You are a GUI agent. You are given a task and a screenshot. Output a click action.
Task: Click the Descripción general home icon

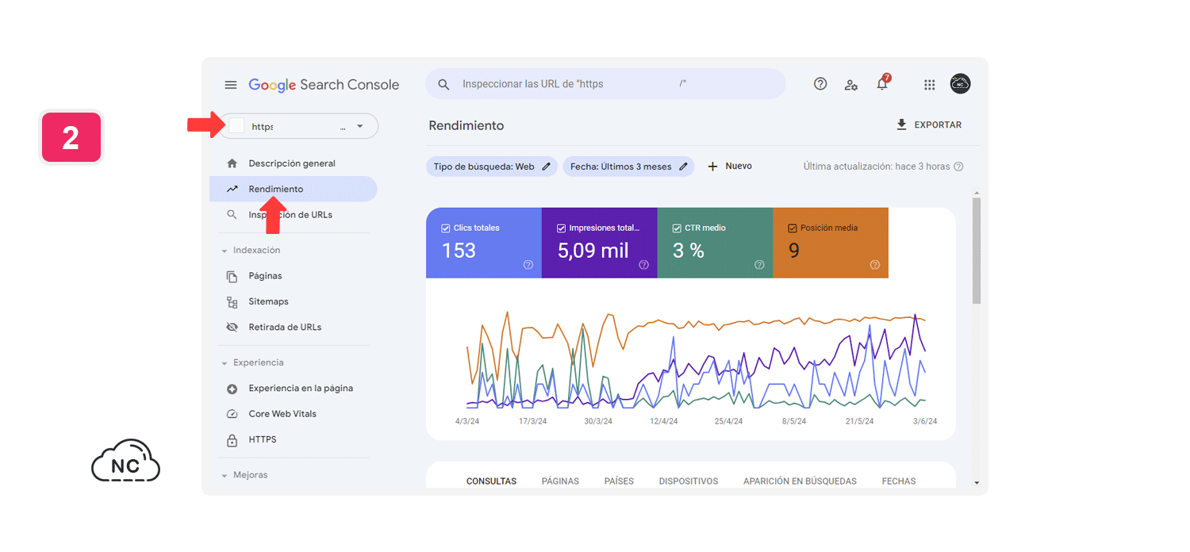coord(232,163)
